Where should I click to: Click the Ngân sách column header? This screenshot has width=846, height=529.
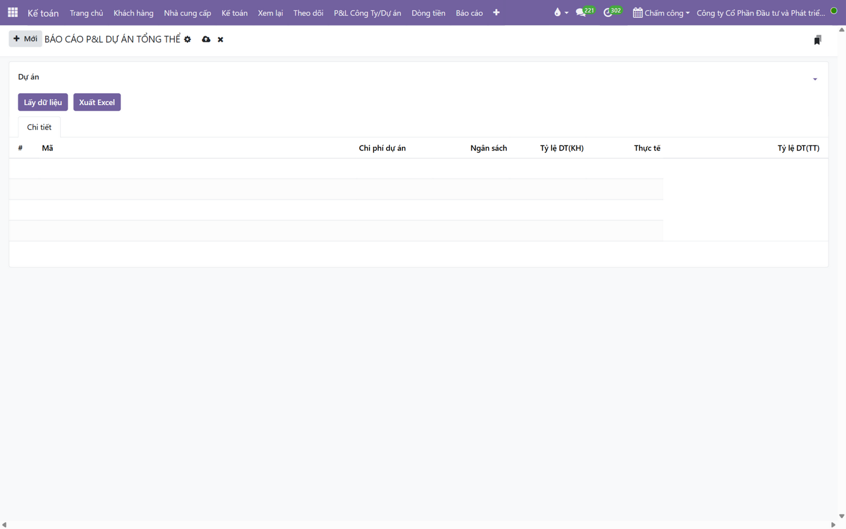tap(489, 148)
